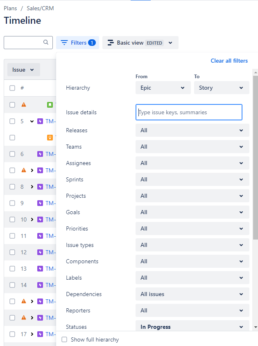The height and width of the screenshot is (346, 258).
Task: Go to Plans breadcrumb
Action: [x=10, y=8]
